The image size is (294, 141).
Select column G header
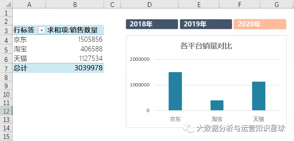point(277,4)
